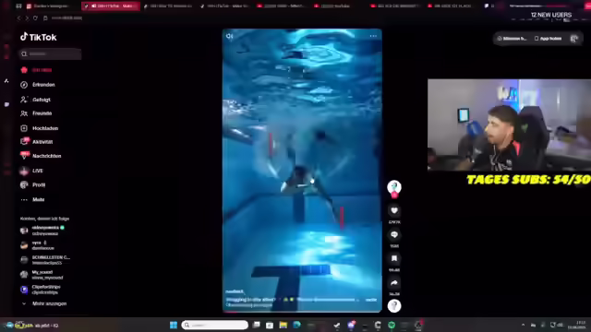Click the Nachrichten icon with red badge
This screenshot has height=332, width=591.
click(25, 155)
